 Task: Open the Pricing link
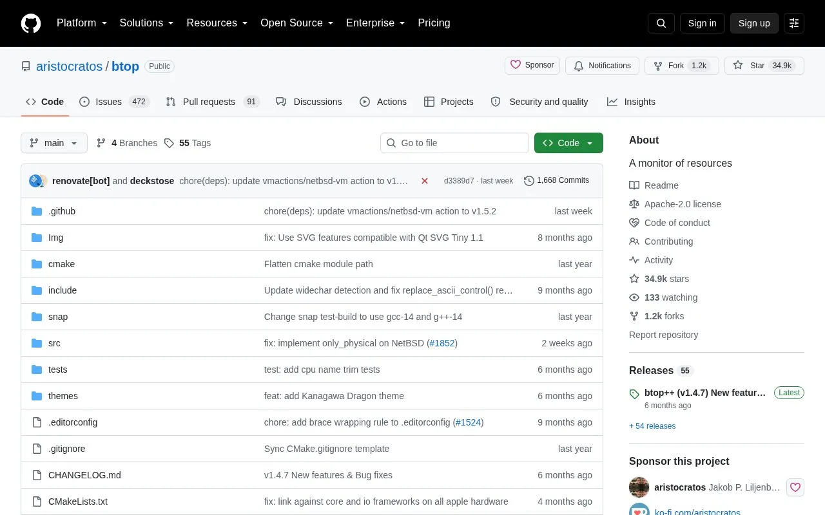point(434,23)
